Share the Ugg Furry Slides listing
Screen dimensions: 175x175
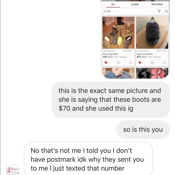click(164, 63)
